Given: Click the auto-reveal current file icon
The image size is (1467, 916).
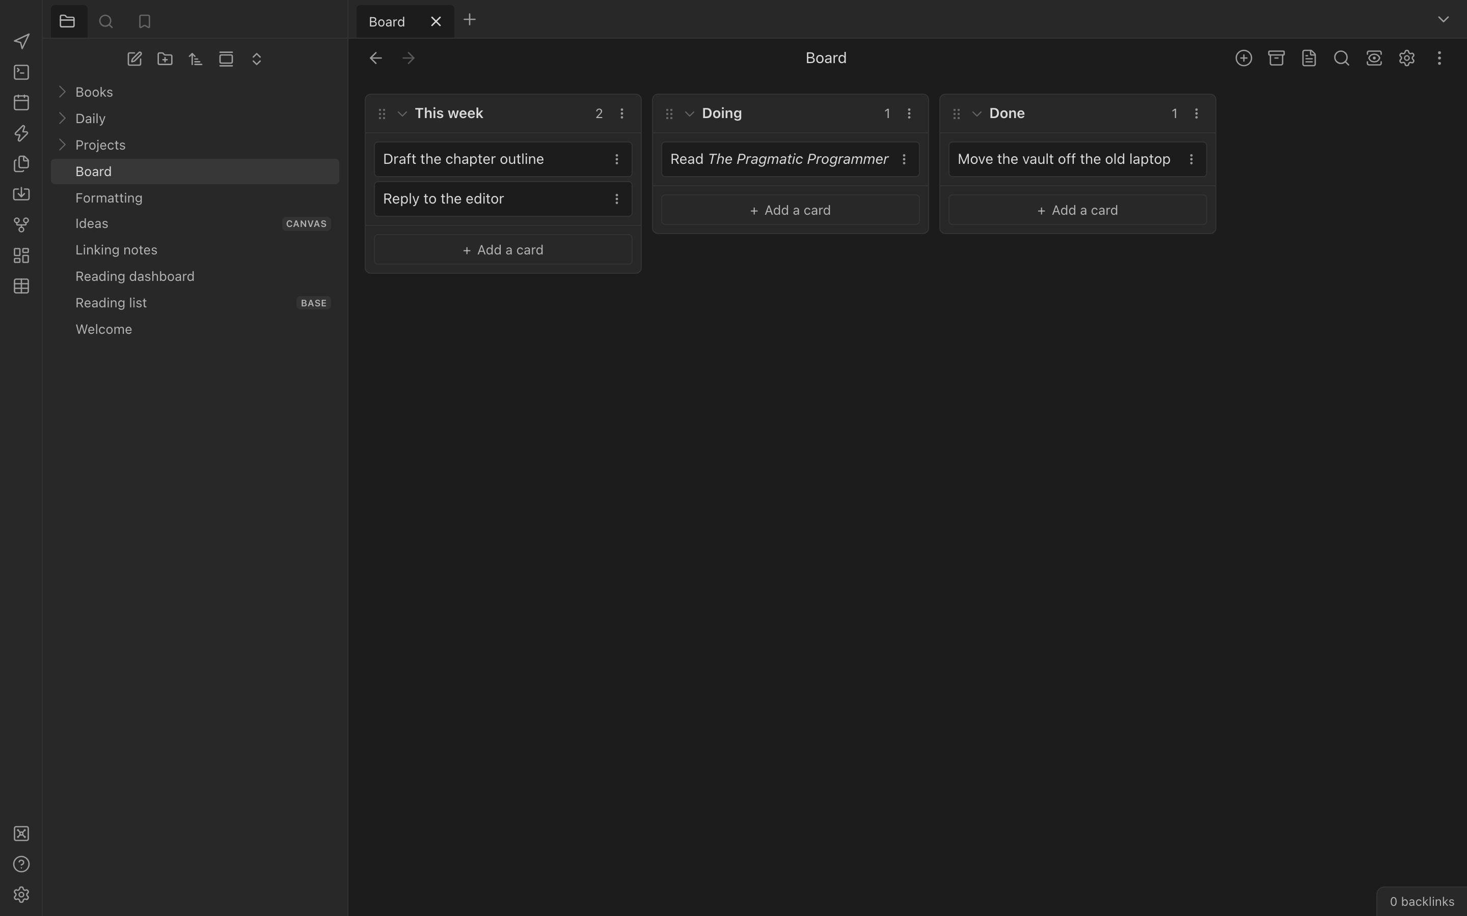Looking at the screenshot, I should pyautogui.click(x=226, y=59).
